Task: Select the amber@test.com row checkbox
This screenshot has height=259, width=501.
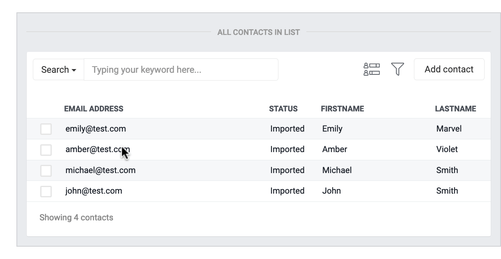Action: (46, 150)
